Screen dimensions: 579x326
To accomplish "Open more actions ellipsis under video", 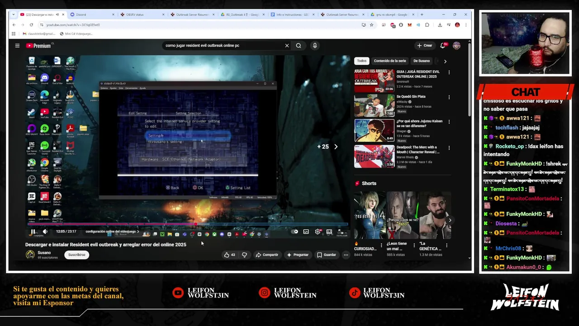I will tap(346, 255).
